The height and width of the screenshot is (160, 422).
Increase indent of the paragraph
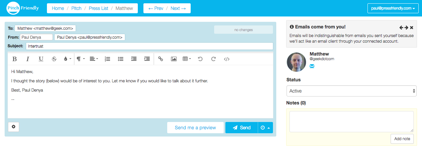click(147, 59)
